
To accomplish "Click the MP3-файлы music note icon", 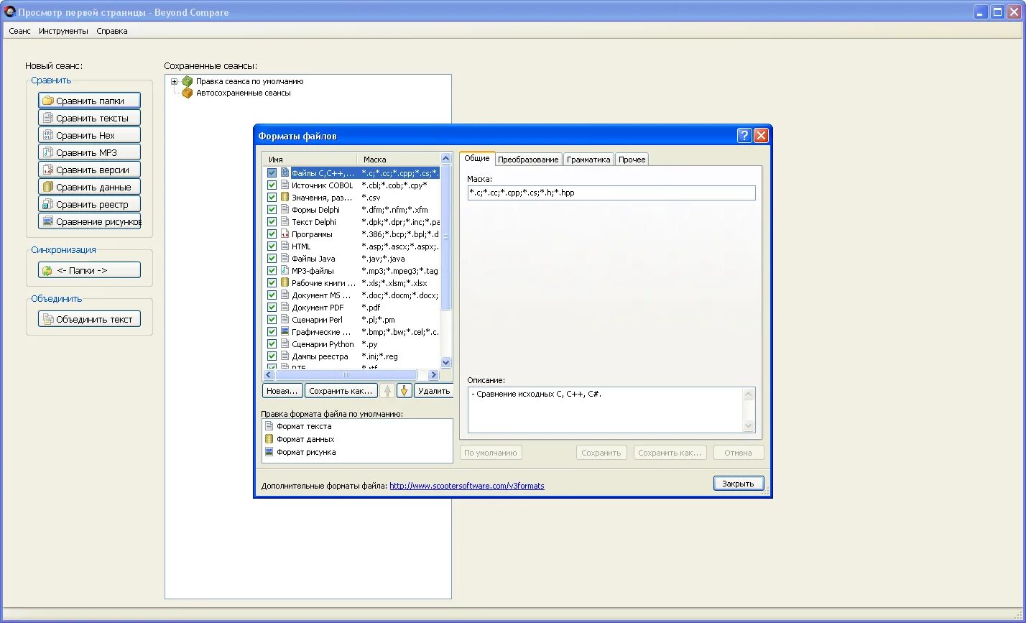I will coord(285,271).
